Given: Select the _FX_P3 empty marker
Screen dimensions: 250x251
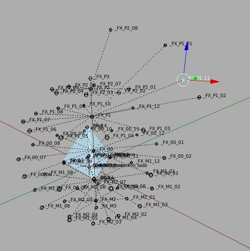Looking at the screenshot, I should 90,78.
